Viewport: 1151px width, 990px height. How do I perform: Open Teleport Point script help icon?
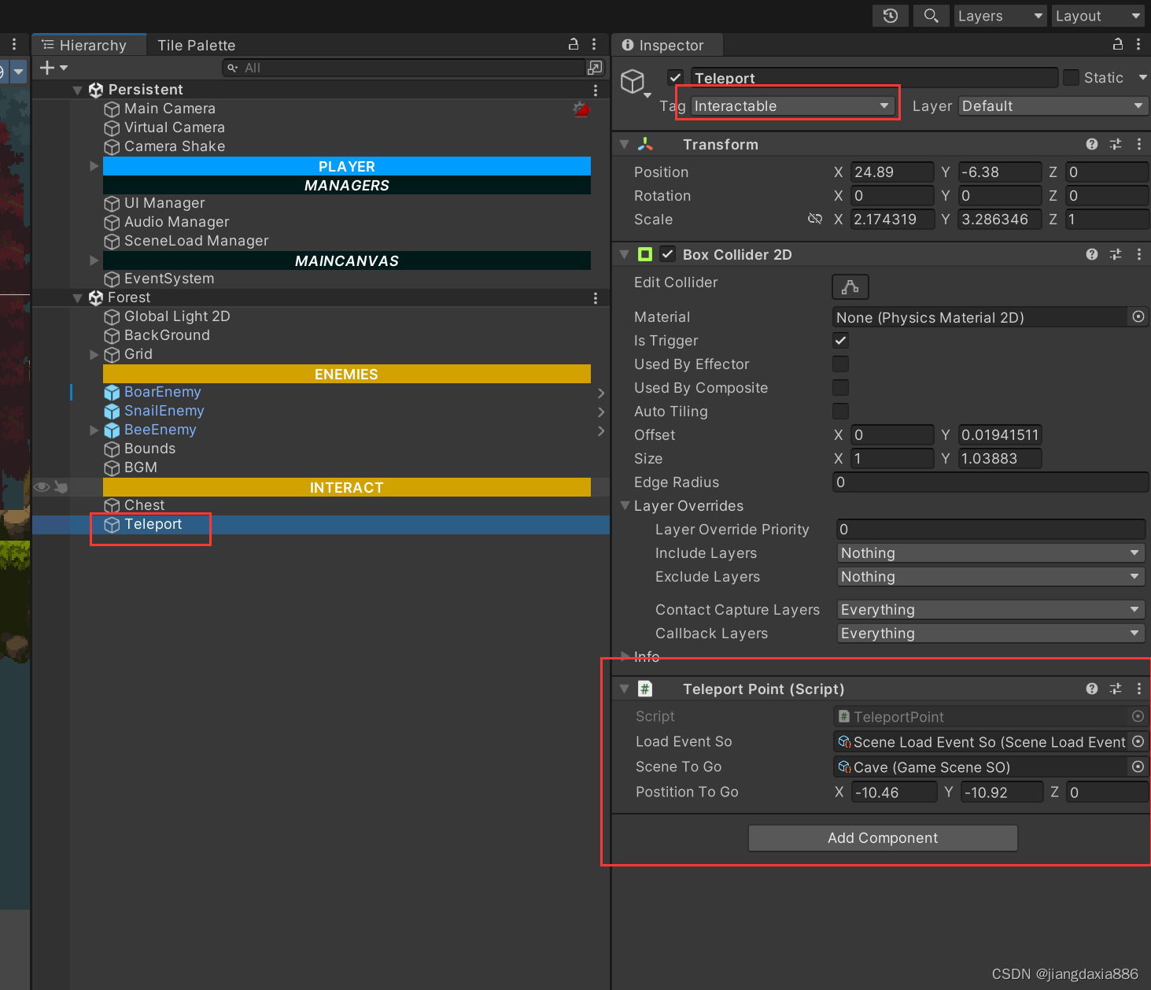pos(1092,689)
